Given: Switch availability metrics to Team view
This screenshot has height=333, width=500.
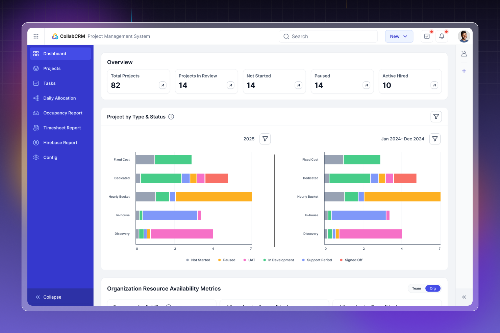Looking at the screenshot, I should coord(416,288).
